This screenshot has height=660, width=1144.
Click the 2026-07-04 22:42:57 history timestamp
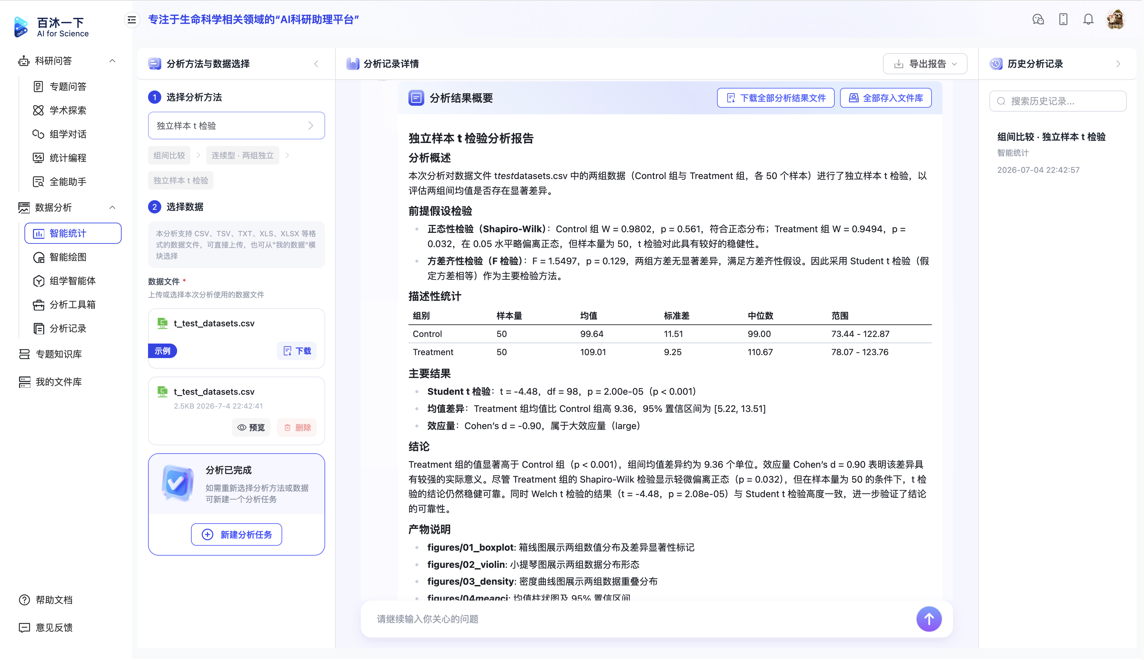pyautogui.click(x=1038, y=170)
